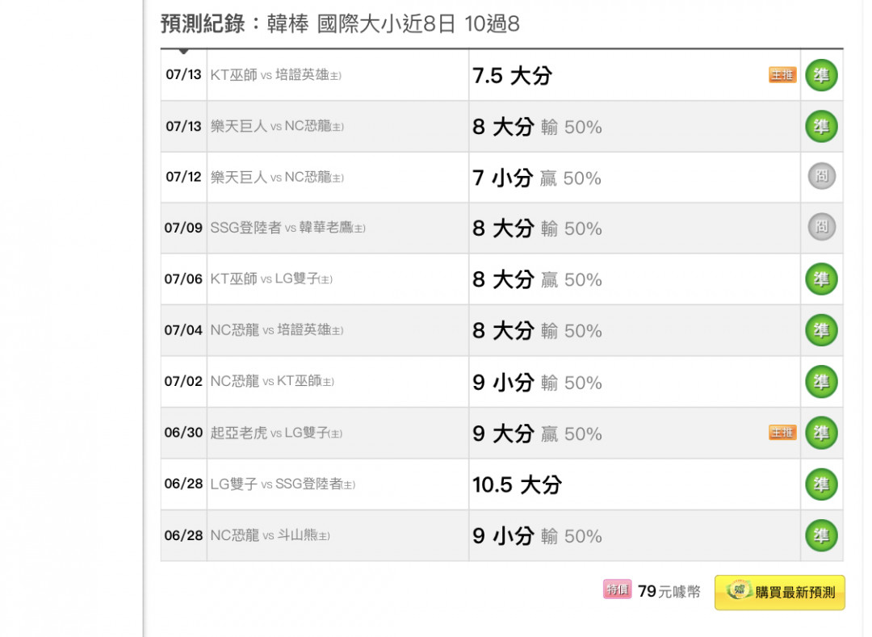Click green 準 badge for 07/04 row
This screenshot has width=872, height=637.
[821, 330]
